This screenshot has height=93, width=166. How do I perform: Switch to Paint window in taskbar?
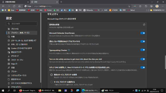109,90
